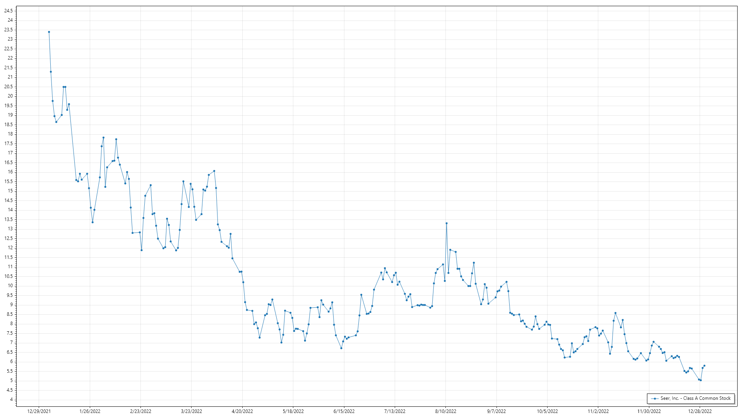Viewport: 743px width, 418px height.
Task: Click the 12/29/2021 x-axis date label
Action: click(39, 411)
